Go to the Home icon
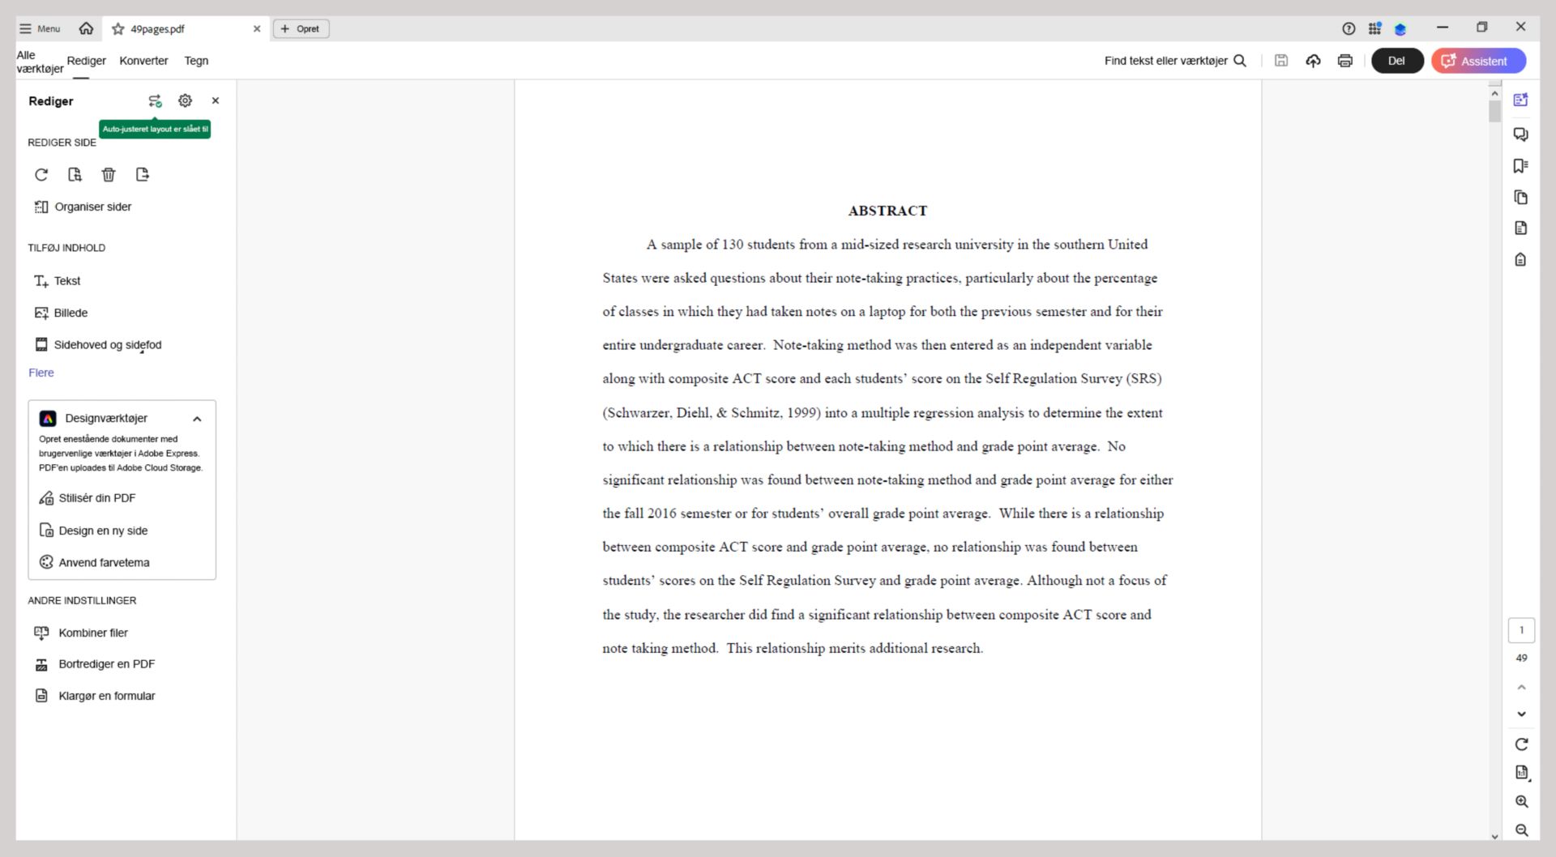 (x=86, y=28)
